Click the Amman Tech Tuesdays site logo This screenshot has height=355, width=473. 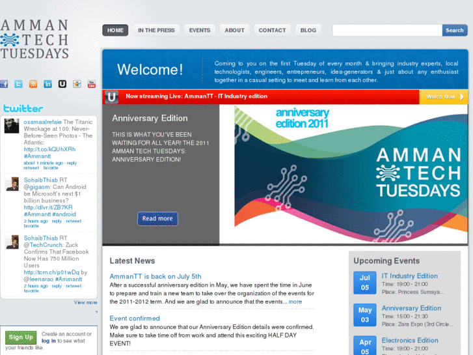tap(34, 39)
